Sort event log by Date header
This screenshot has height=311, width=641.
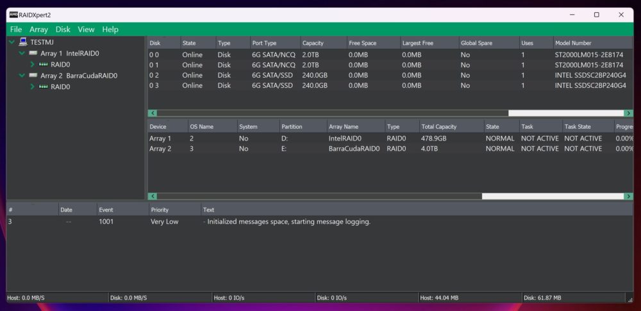click(78, 210)
